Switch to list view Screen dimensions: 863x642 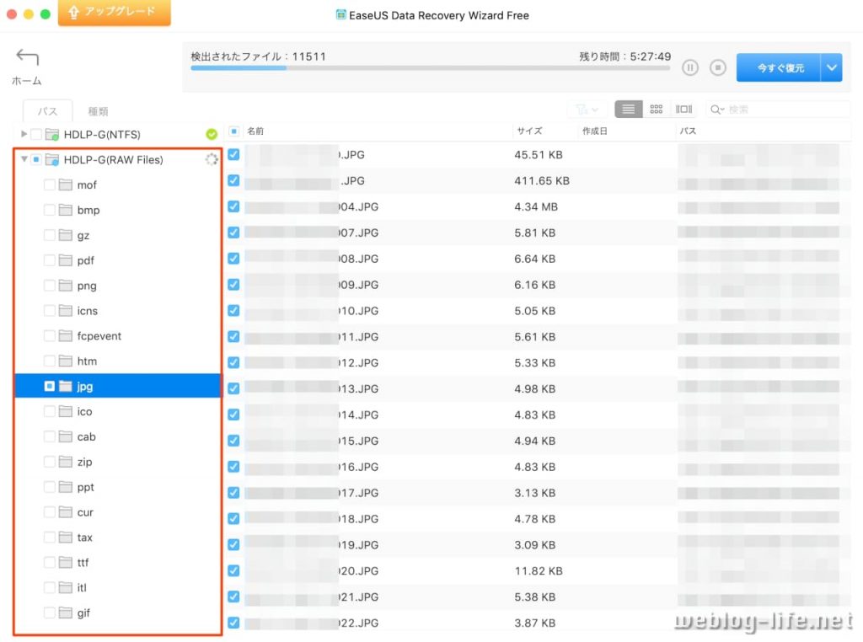tap(628, 109)
